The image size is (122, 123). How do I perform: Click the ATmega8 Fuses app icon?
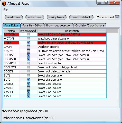click(x=4, y=4)
